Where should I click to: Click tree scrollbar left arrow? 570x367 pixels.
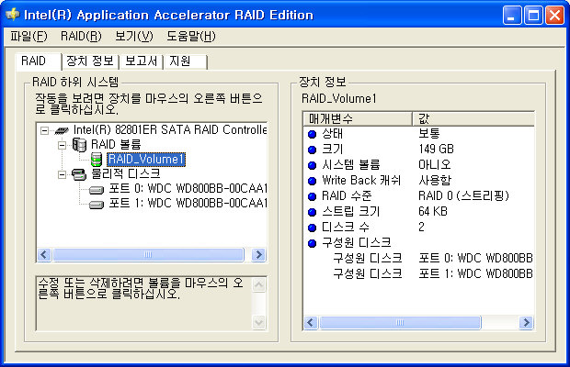click(44, 254)
